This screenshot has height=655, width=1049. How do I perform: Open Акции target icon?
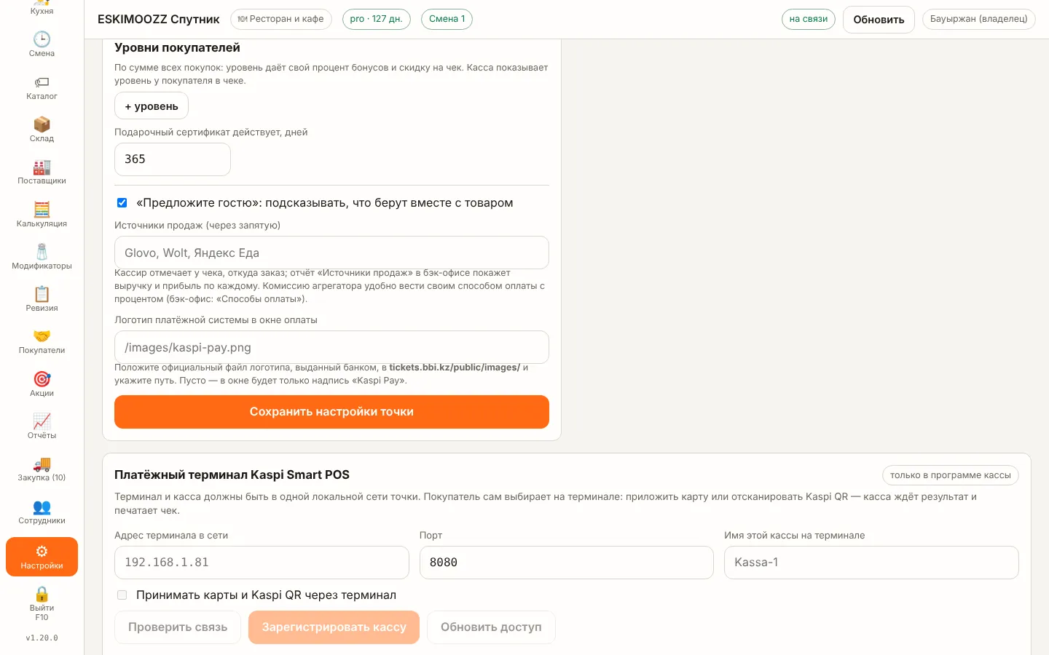[x=42, y=384]
